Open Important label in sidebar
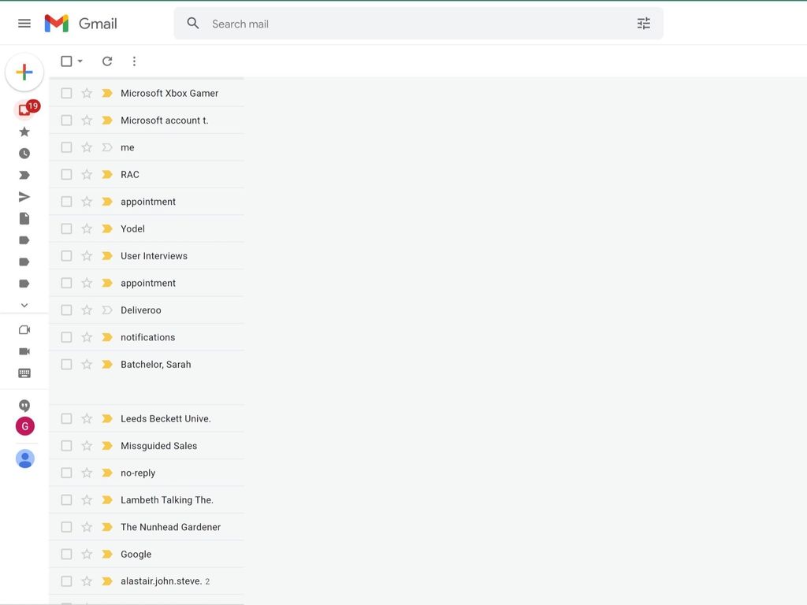 pyautogui.click(x=24, y=176)
